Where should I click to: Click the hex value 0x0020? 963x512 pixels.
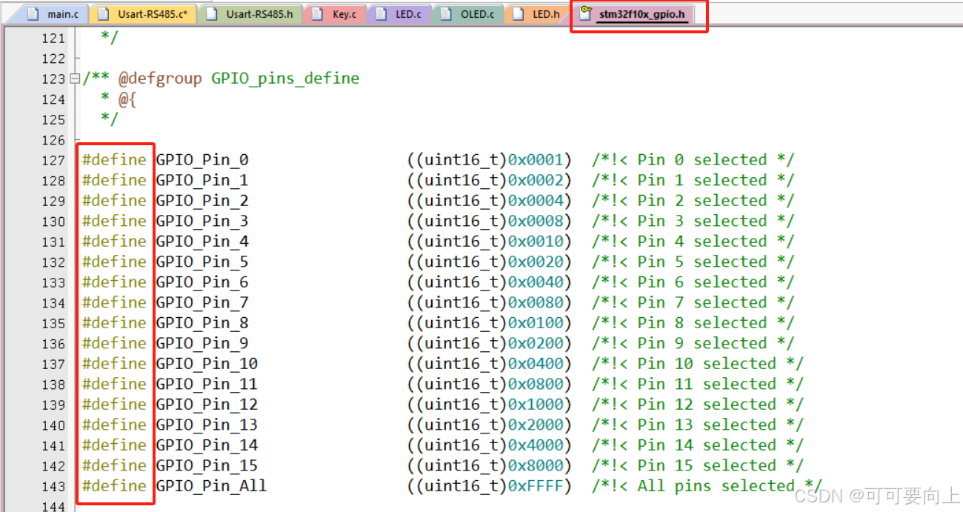coord(536,262)
